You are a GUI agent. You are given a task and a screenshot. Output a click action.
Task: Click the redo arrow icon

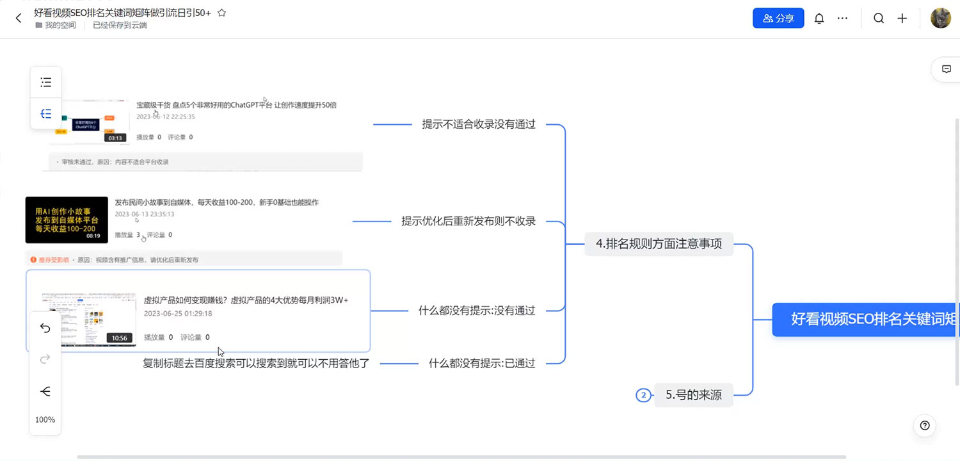pyautogui.click(x=45, y=359)
